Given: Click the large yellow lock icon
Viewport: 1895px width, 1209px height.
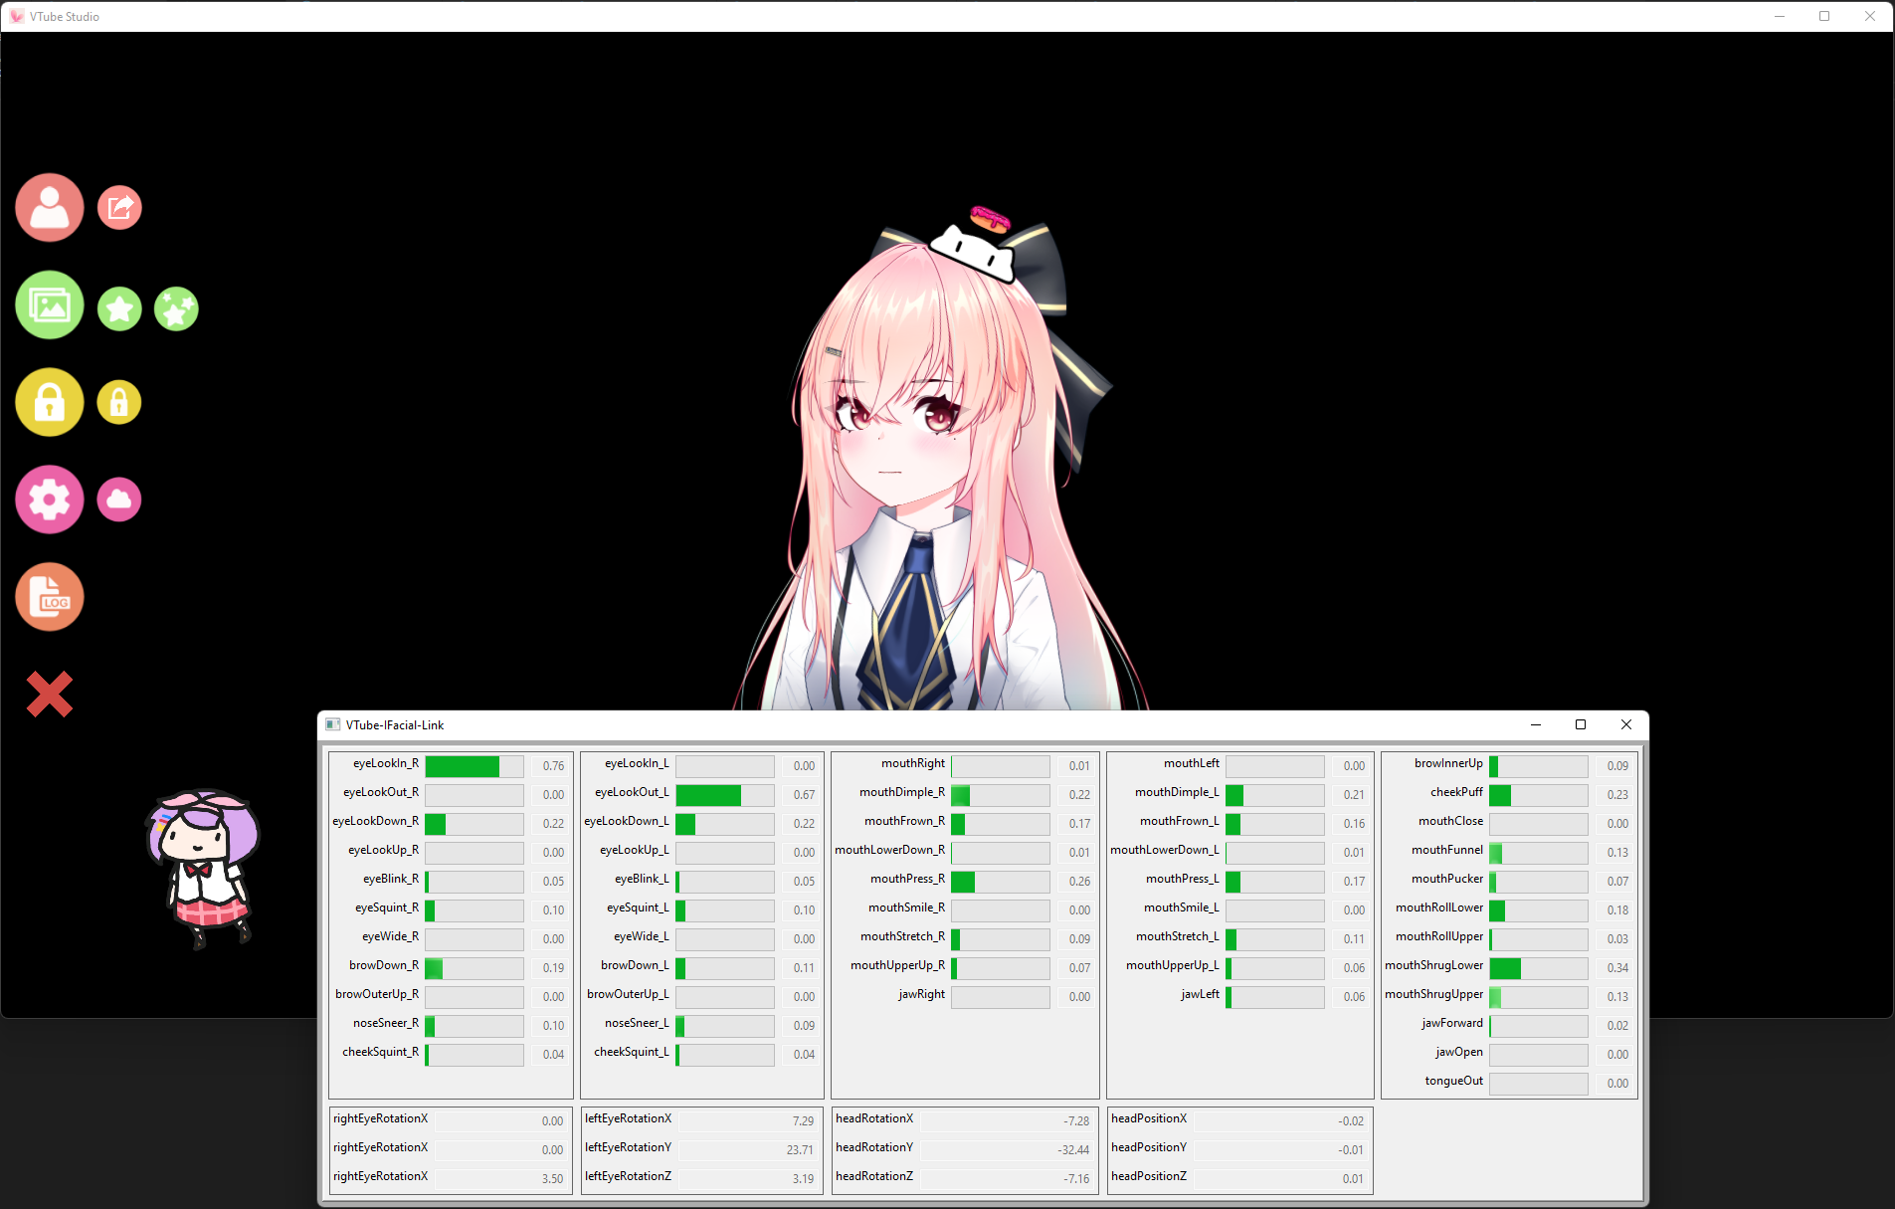Looking at the screenshot, I should (x=49, y=402).
